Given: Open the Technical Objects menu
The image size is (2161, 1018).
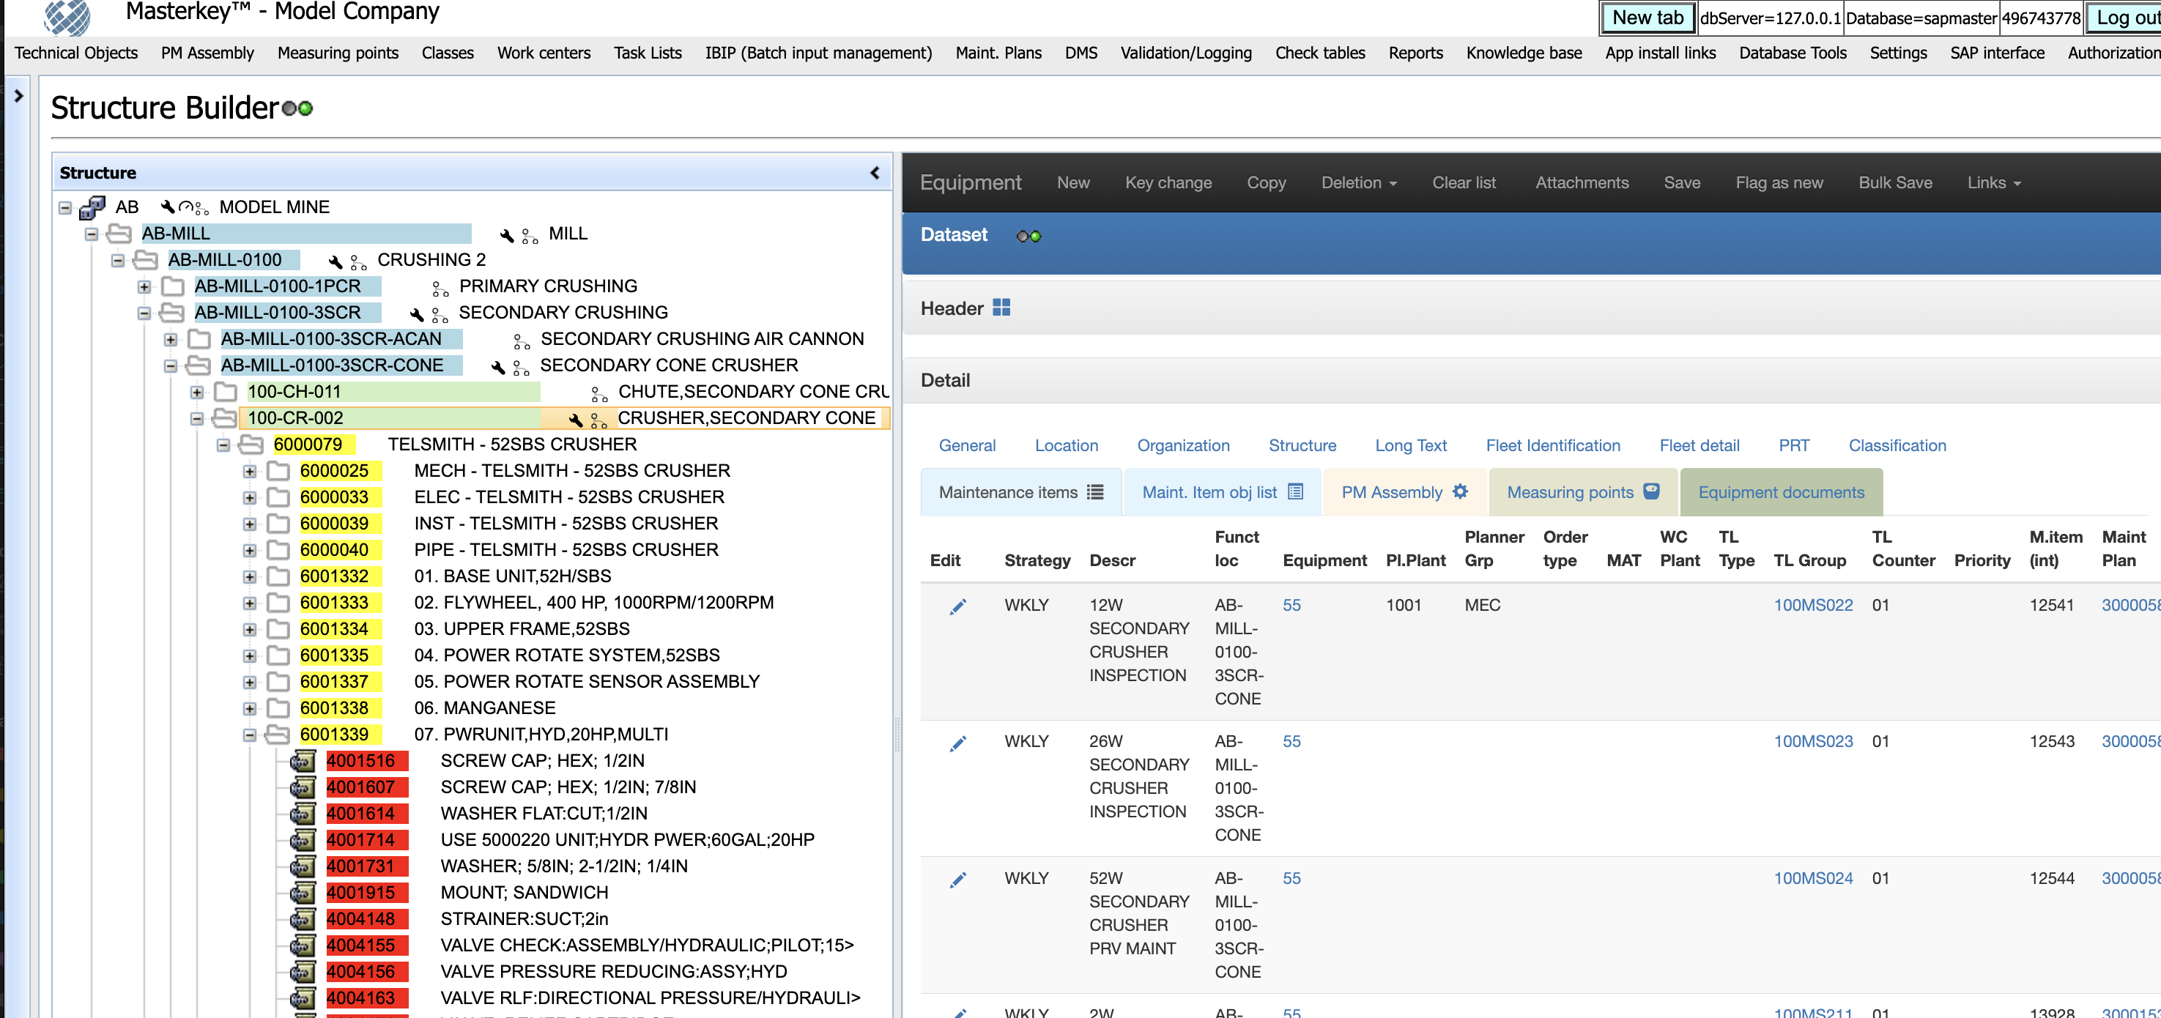Looking at the screenshot, I should [x=76, y=53].
